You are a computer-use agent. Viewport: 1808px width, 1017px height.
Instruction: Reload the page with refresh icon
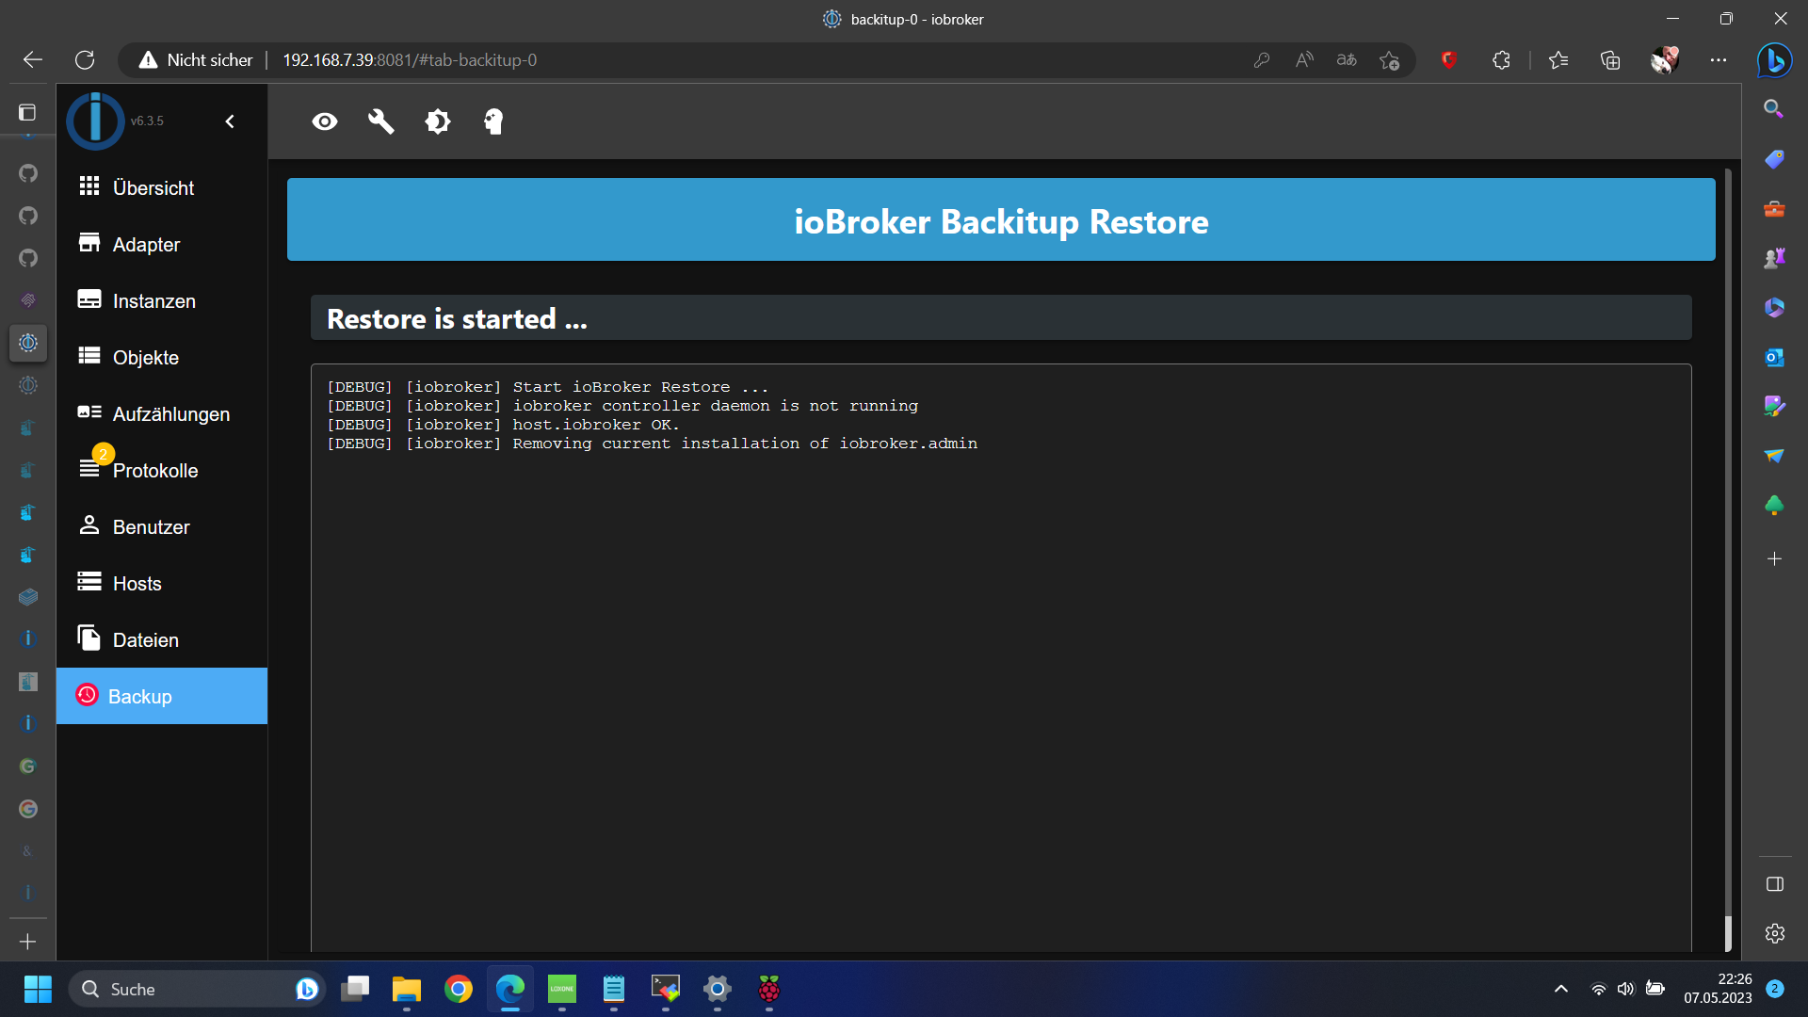(85, 60)
